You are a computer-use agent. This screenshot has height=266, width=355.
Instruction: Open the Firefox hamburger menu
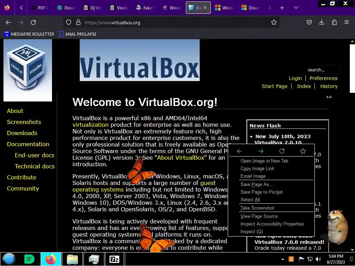tap(347, 22)
